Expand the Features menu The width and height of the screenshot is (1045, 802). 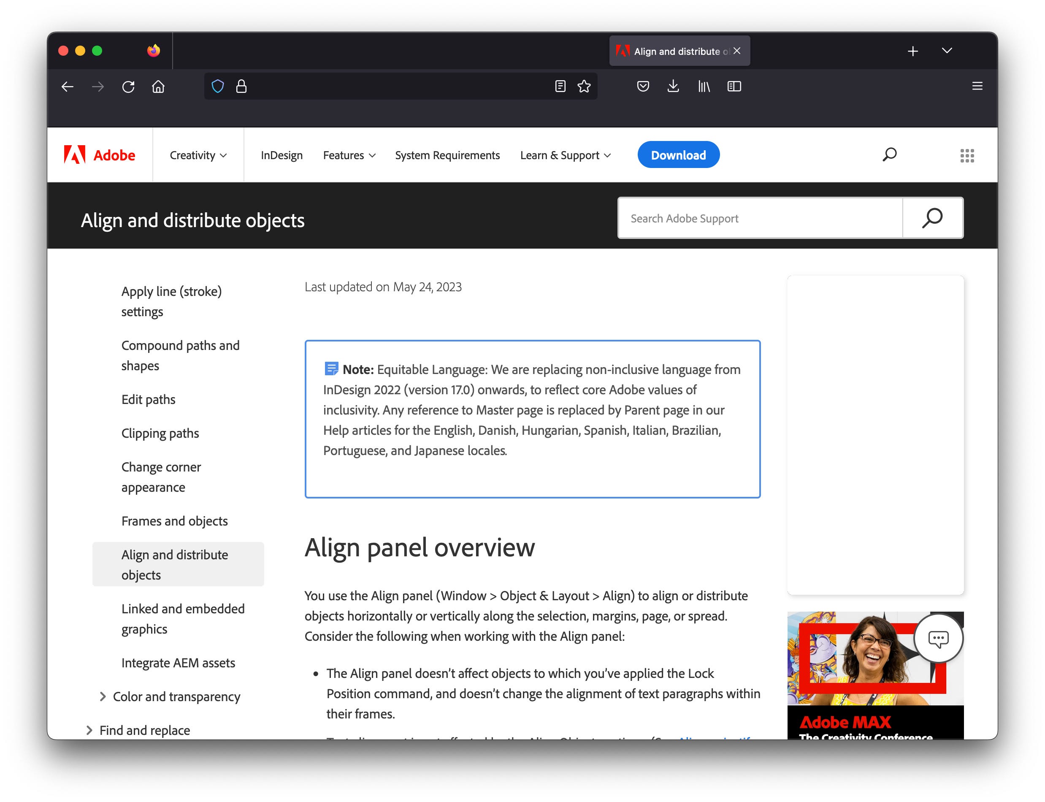(x=349, y=155)
